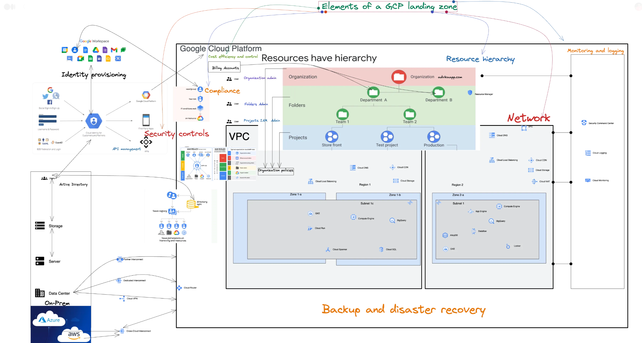
Task: Select the directory sync database icon
Action: tap(191, 204)
